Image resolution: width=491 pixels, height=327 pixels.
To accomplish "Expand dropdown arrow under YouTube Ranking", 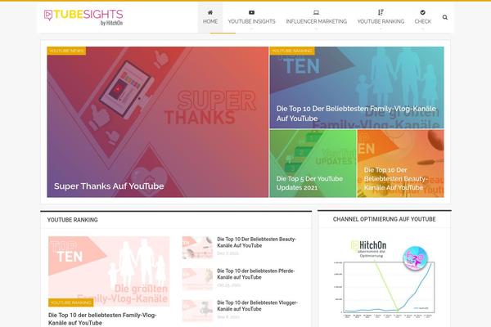I will [x=381, y=29].
